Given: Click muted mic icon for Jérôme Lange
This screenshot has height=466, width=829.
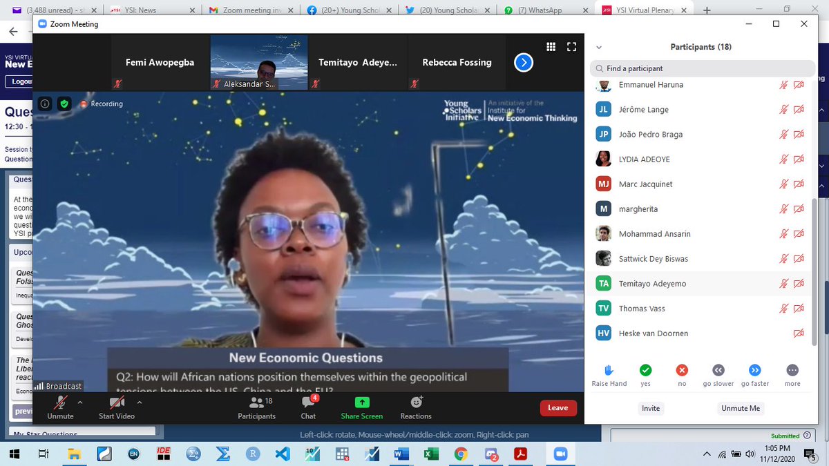Looking at the screenshot, I should click(784, 110).
